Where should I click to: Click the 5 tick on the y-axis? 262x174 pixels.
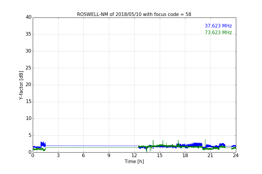[30, 135]
